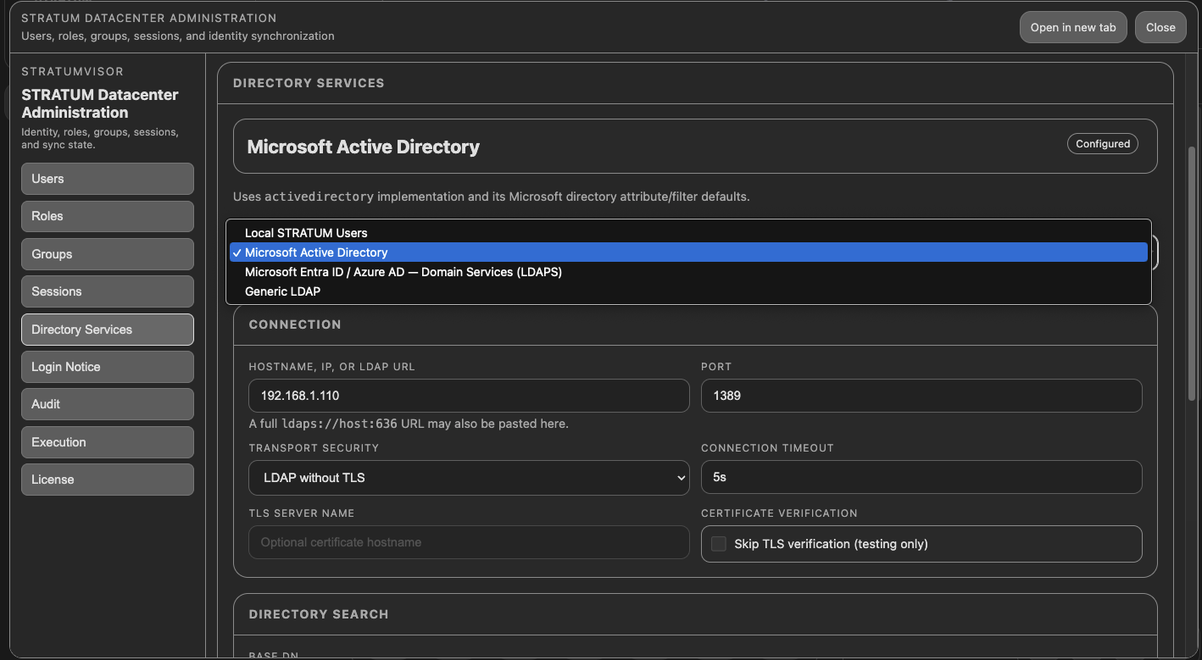The height and width of the screenshot is (660, 1202).
Task: Focus the Port field showing 1389
Action: click(921, 396)
